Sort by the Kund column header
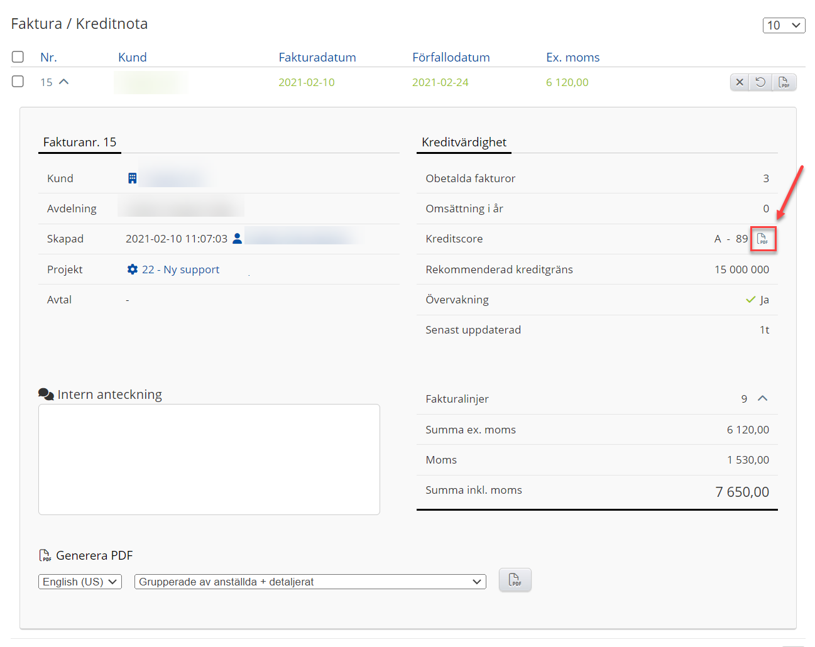 pyautogui.click(x=132, y=57)
